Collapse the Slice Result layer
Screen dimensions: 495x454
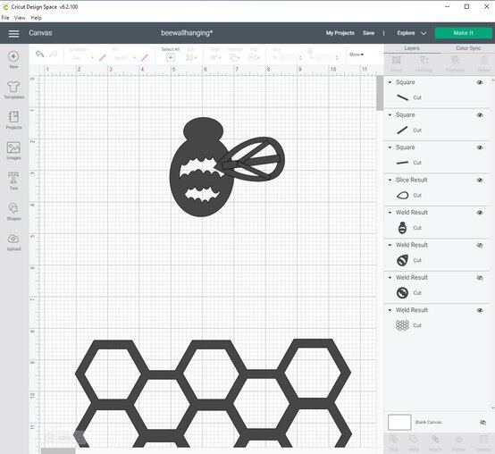390,180
